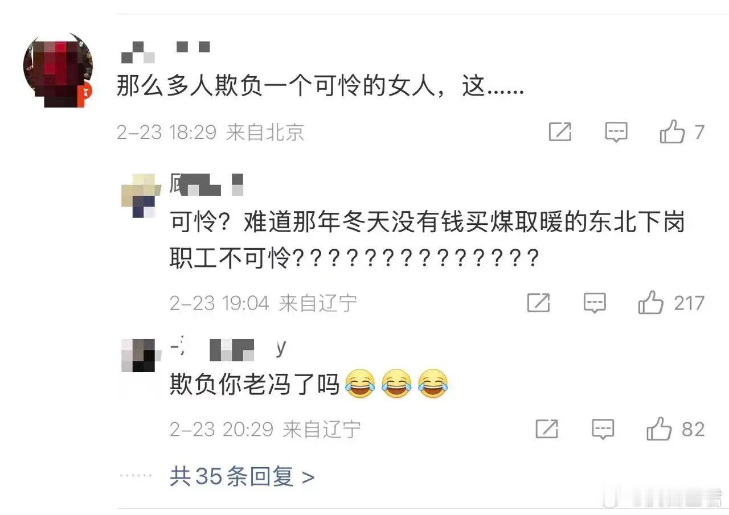Select the comment text about 可怜的女人

(320, 88)
